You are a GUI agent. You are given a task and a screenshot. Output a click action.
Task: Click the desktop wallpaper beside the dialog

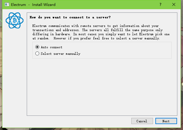[182, 70]
